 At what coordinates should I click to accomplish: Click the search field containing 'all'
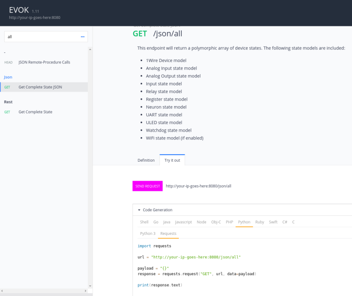coord(42,37)
